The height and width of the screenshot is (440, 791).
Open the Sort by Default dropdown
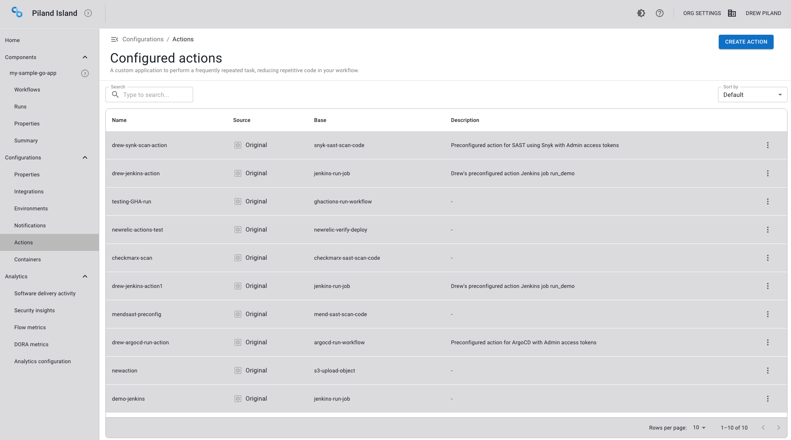[x=752, y=95]
